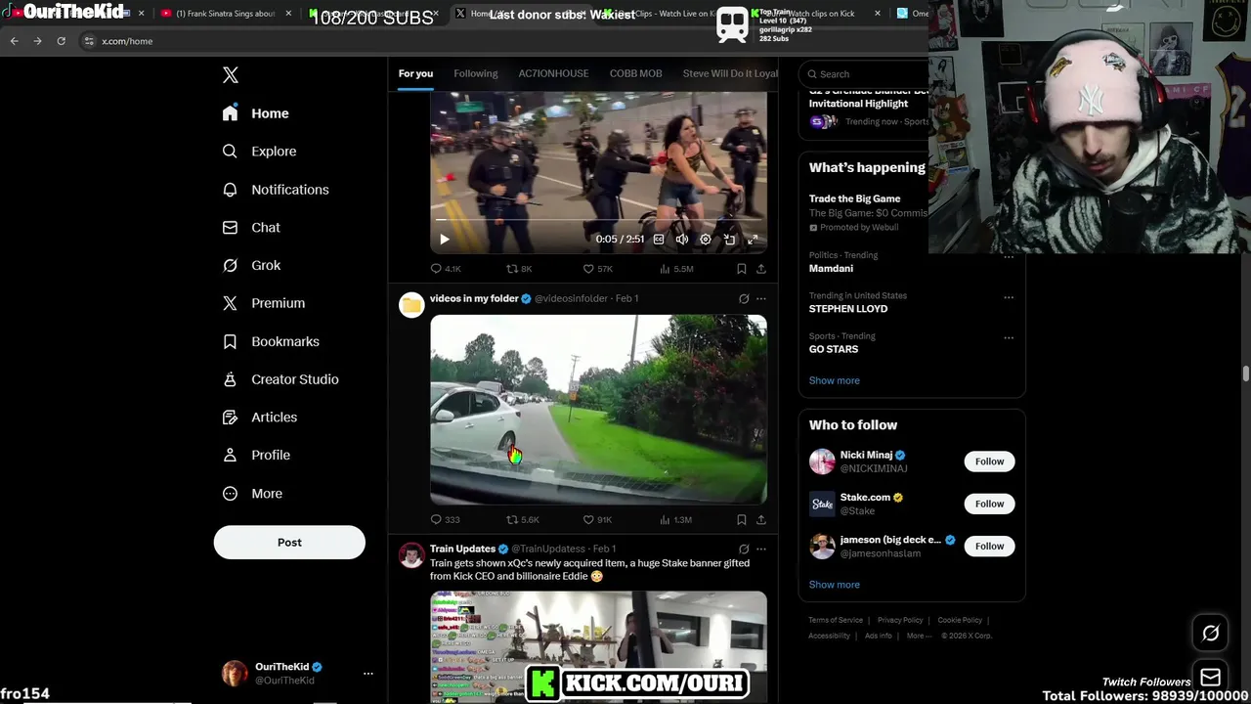Follow Nicki Minaj

tap(989, 462)
